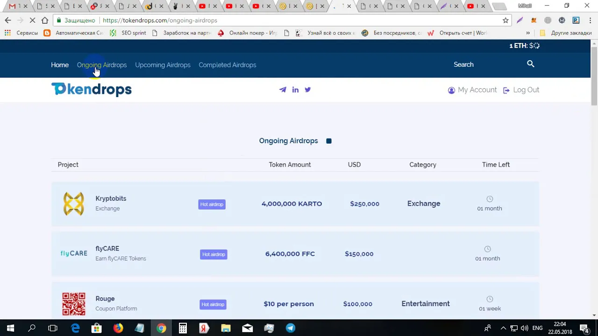Open the Chrome menu three dots
The image size is (598, 336).
[589, 20]
